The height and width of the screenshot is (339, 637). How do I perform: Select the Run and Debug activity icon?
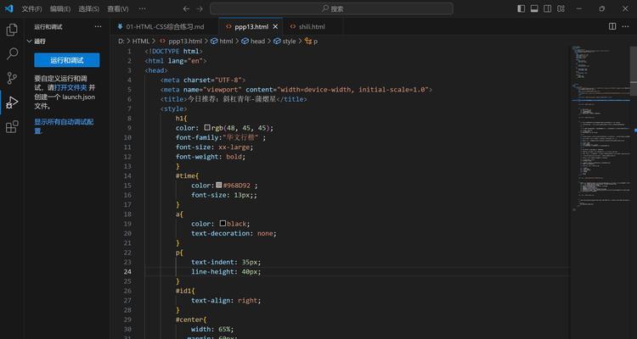pos(12,103)
